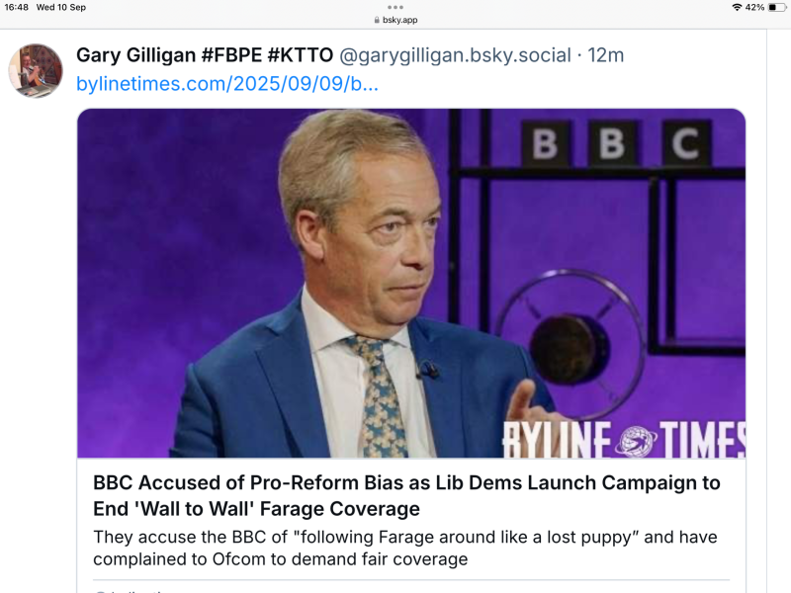The width and height of the screenshot is (791, 593).
Task: Click the Byline Times watermark logo
Action: [623, 439]
